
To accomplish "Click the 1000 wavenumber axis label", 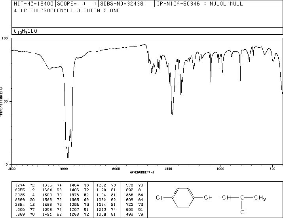I will pos(220,169).
